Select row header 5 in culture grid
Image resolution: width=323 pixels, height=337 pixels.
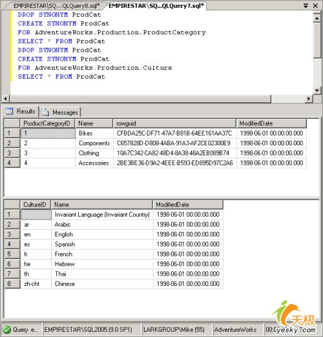point(12,254)
